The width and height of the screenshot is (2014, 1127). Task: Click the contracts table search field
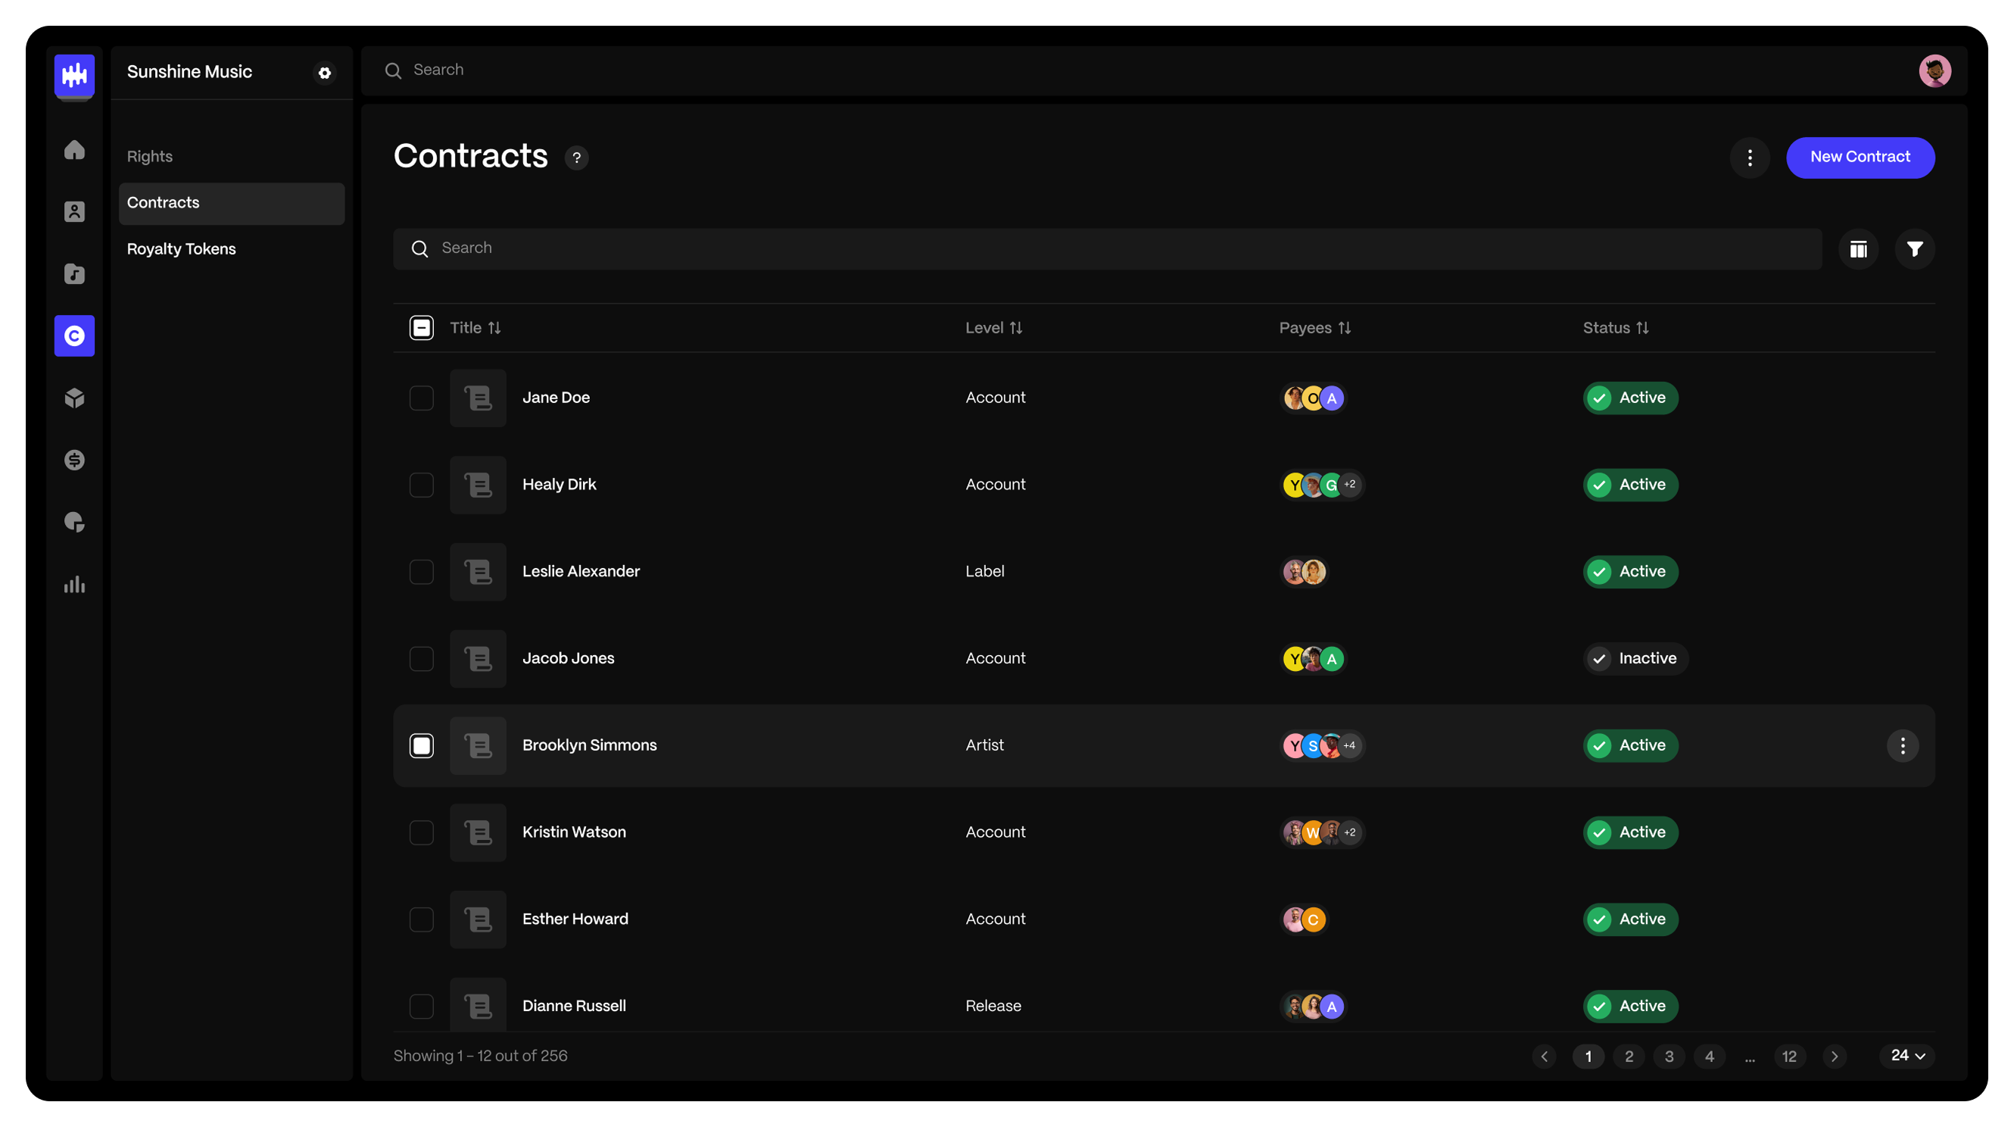[1107, 248]
